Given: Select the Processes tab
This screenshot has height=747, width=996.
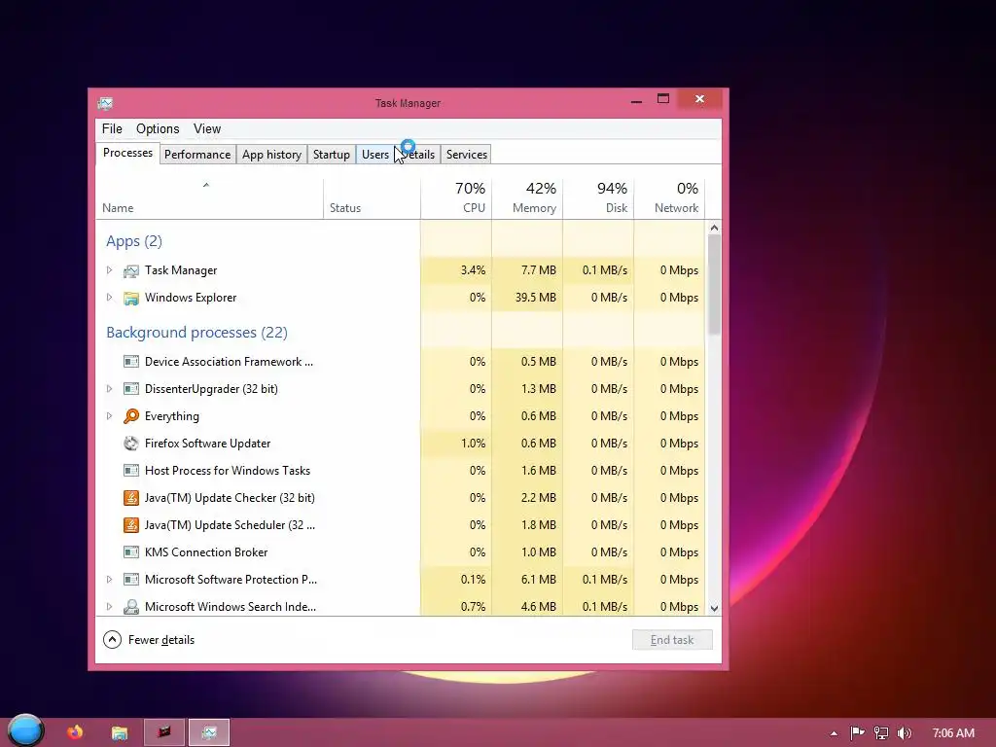Looking at the screenshot, I should (127, 153).
